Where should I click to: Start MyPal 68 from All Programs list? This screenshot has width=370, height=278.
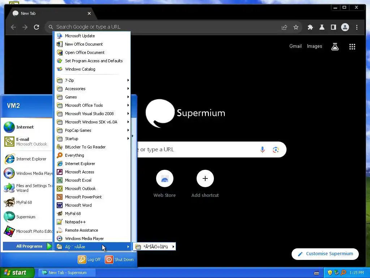(x=92, y=214)
